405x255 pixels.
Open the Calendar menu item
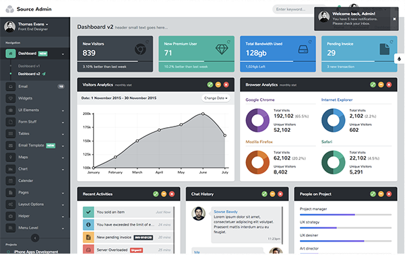[35, 181]
